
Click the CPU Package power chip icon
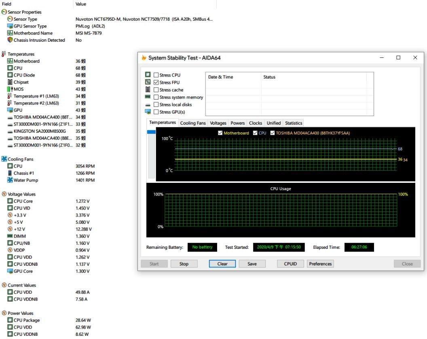click(x=10, y=320)
